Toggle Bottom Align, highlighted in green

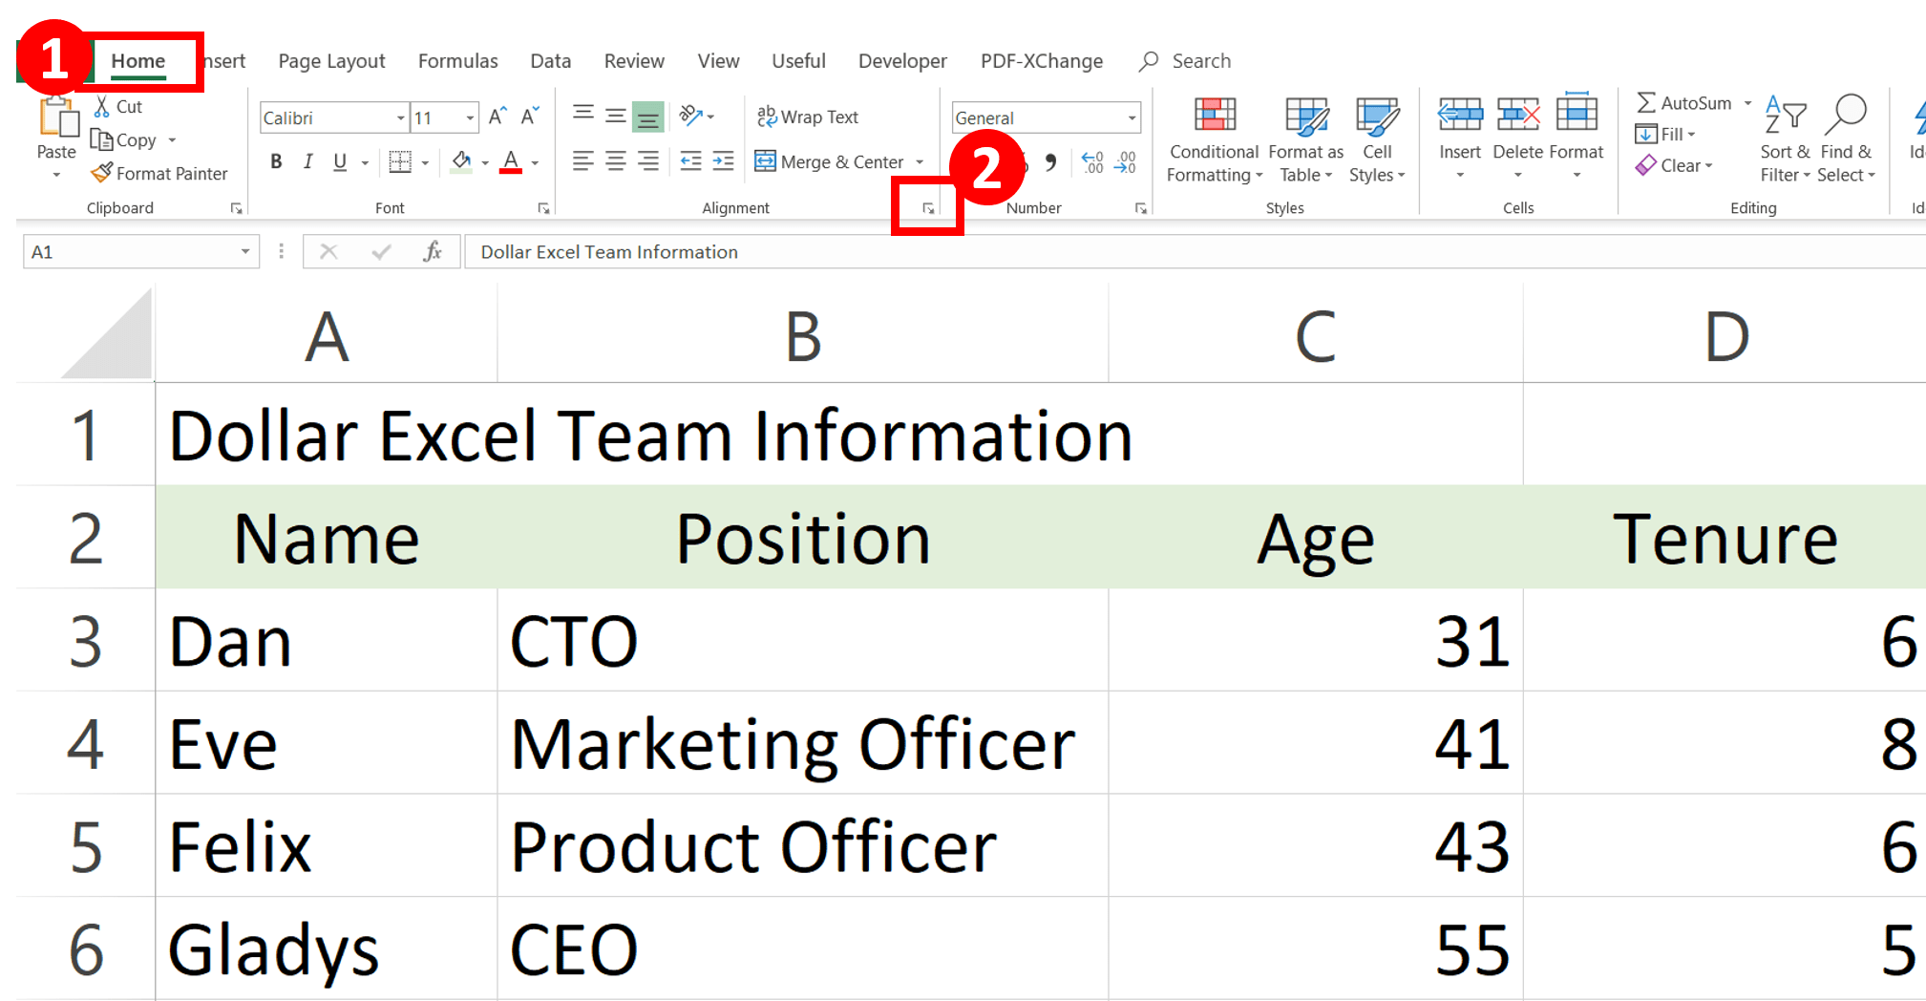click(x=648, y=117)
